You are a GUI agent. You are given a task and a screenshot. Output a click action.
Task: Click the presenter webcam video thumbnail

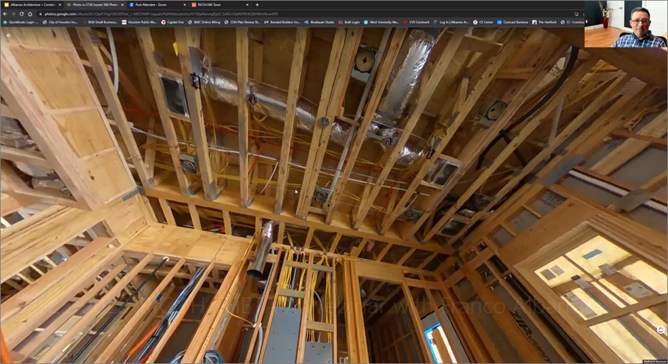(625, 24)
